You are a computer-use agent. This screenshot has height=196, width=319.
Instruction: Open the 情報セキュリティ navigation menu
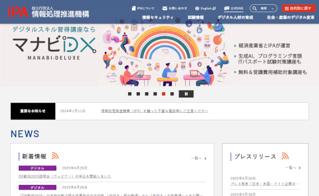pyautogui.click(x=158, y=17)
